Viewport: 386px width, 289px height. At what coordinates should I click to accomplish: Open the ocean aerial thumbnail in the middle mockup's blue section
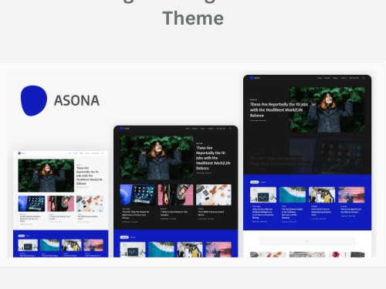coord(161,250)
